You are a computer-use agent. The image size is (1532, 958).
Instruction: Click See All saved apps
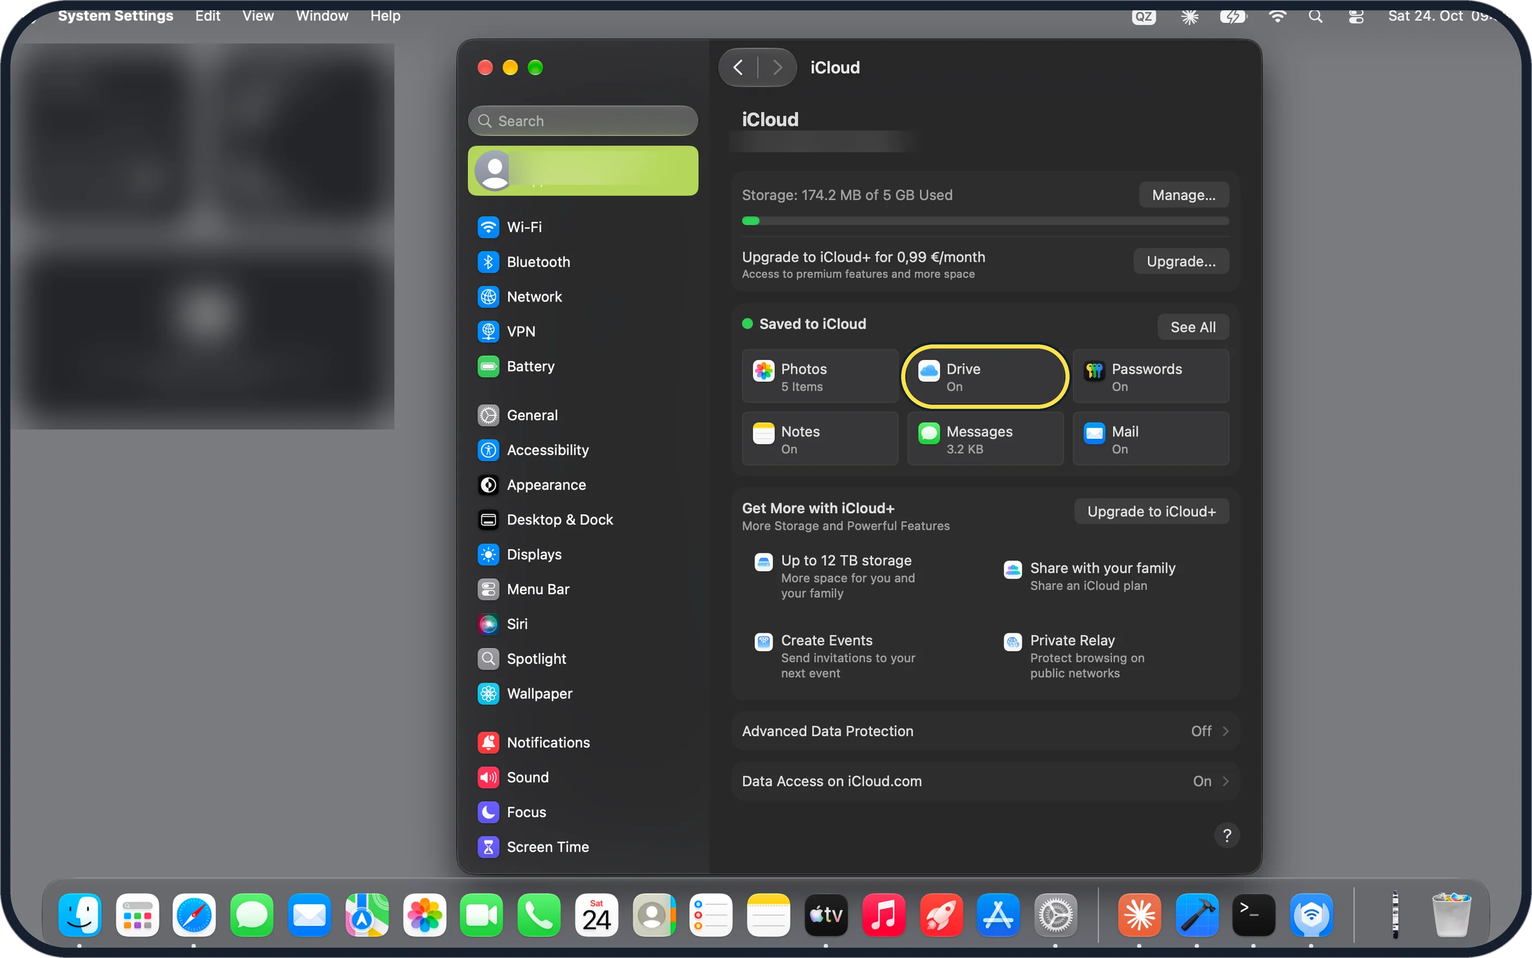click(x=1193, y=327)
